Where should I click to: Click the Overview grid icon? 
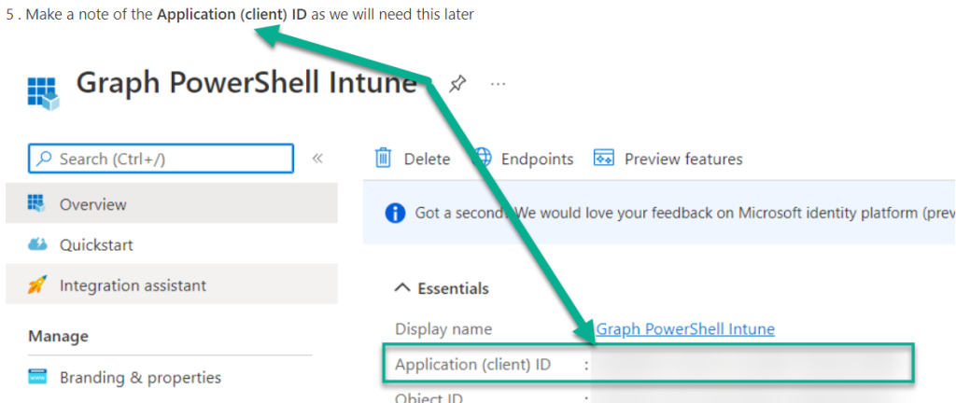pyautogui.click(x=37, y=203)
